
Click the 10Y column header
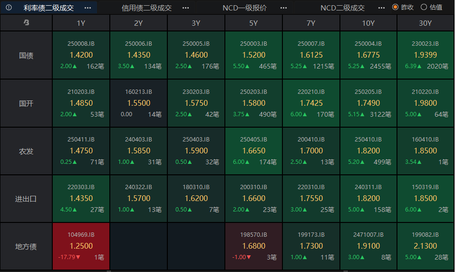click(368, 23)
